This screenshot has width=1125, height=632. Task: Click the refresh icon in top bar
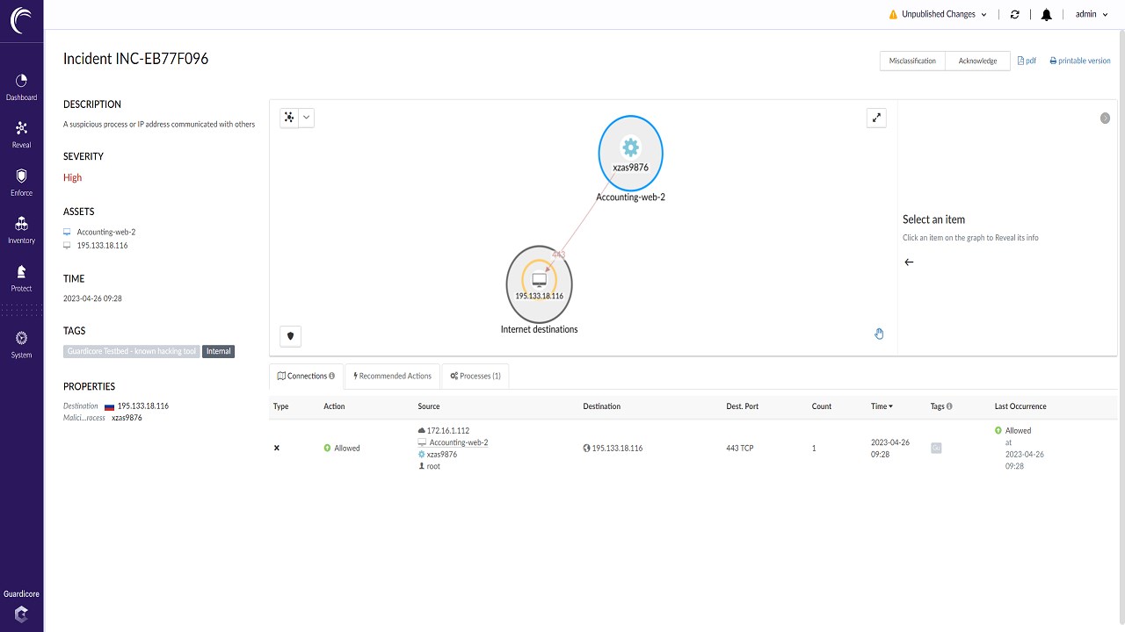[1015, 14]
